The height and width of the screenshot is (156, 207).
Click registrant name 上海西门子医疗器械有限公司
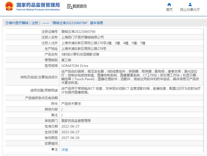[82, 37]
